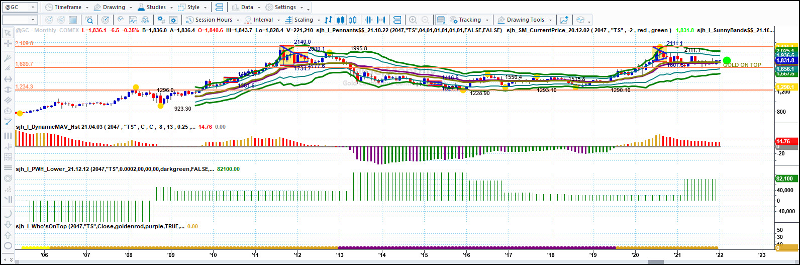Select the trendline drawing tool in sidebar

pos(8,58)
